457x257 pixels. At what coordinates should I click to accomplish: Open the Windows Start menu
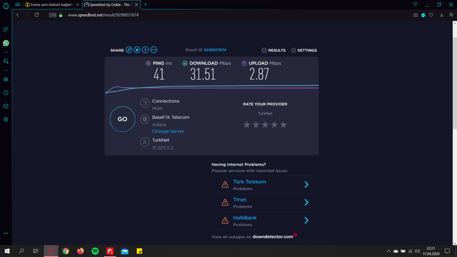(7, 251)
